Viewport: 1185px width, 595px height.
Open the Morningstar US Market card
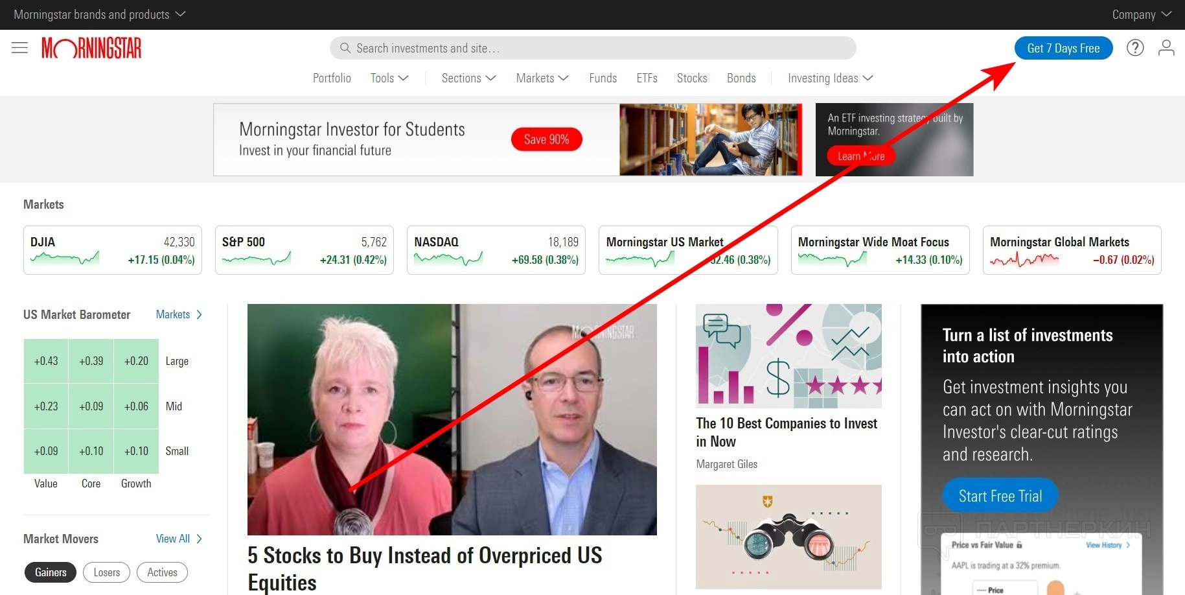point(688,250)
